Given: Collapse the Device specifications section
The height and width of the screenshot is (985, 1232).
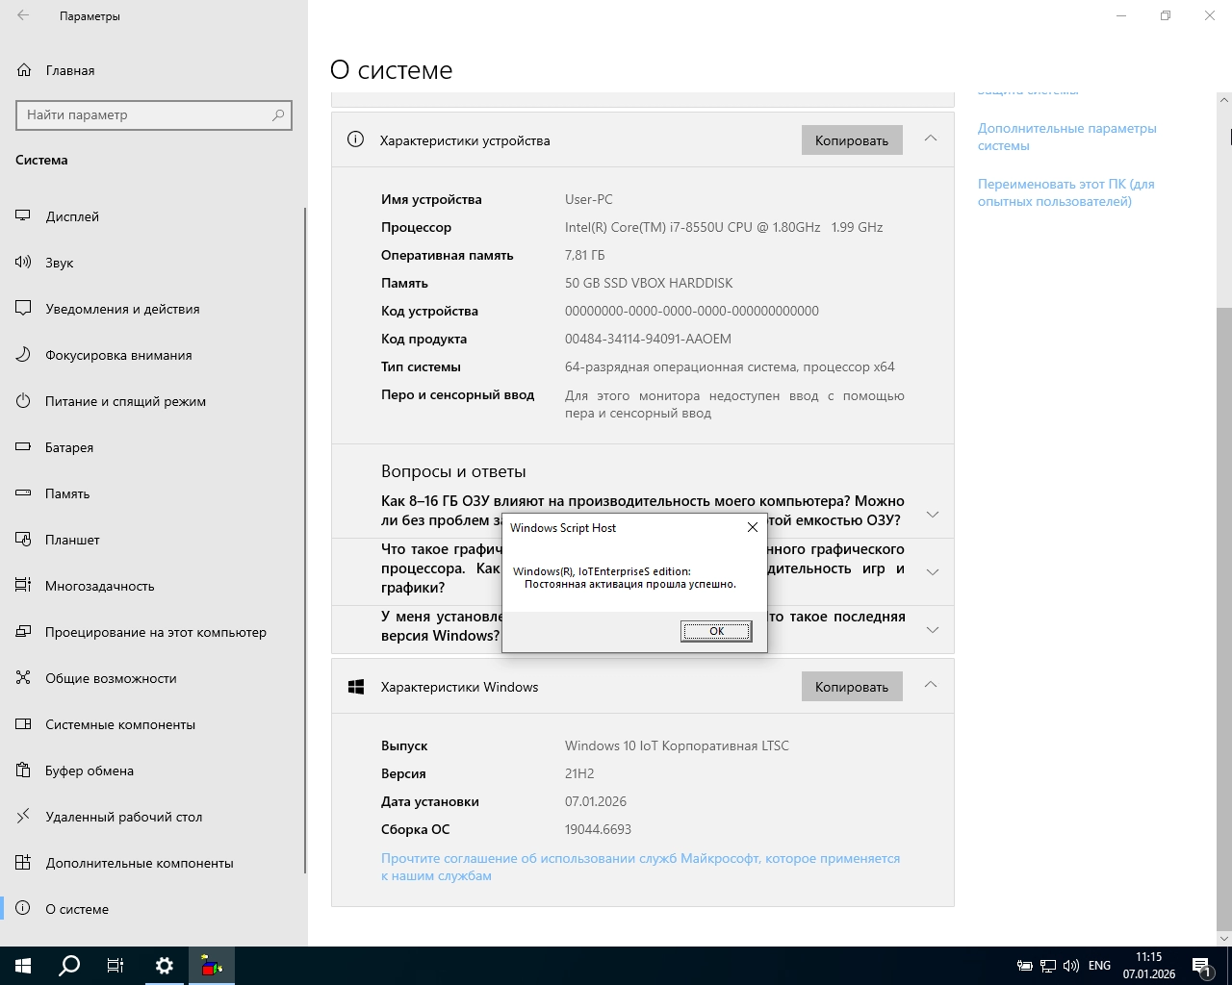Looking at the screenshot, I should 931,139.
